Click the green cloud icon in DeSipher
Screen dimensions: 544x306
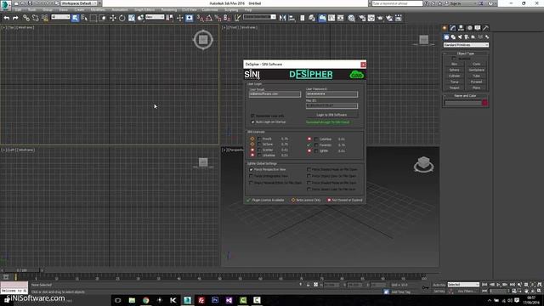[357, 75]
